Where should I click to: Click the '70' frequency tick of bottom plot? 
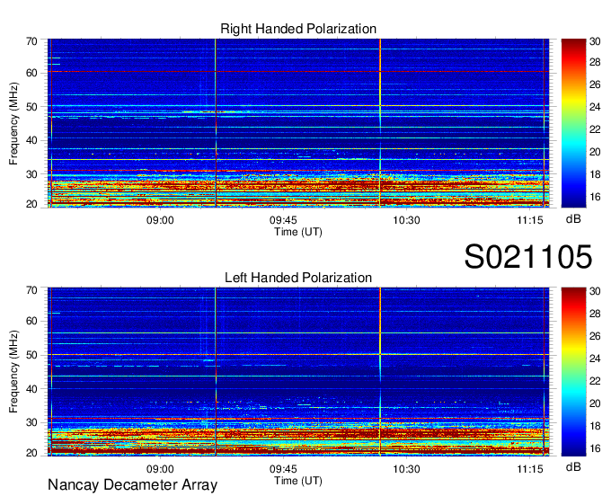(x=32, y=290)
